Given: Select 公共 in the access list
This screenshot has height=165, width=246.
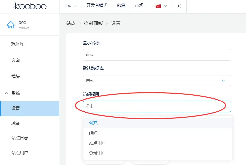Looking at the screenshot, I should coord(93,123).
